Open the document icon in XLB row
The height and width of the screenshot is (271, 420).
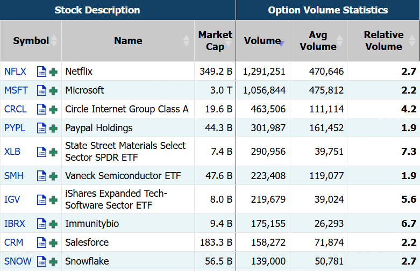(41, 152)
